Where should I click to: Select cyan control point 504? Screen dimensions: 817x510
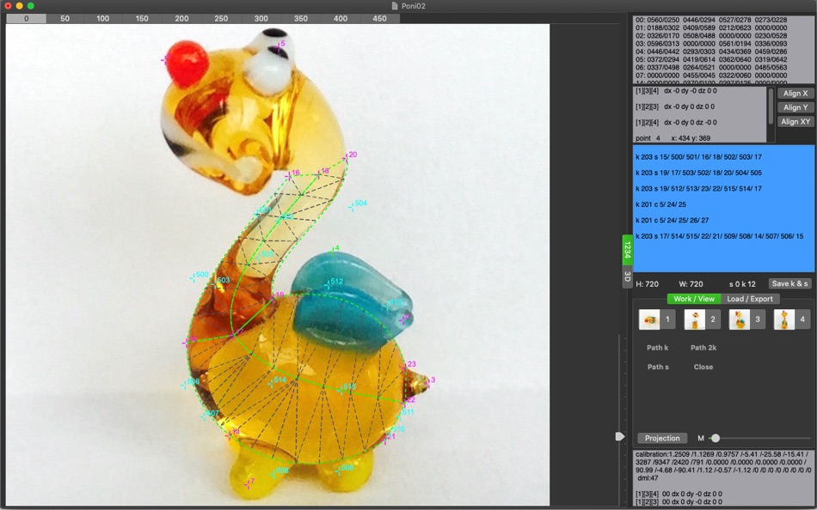coord(353,205)
